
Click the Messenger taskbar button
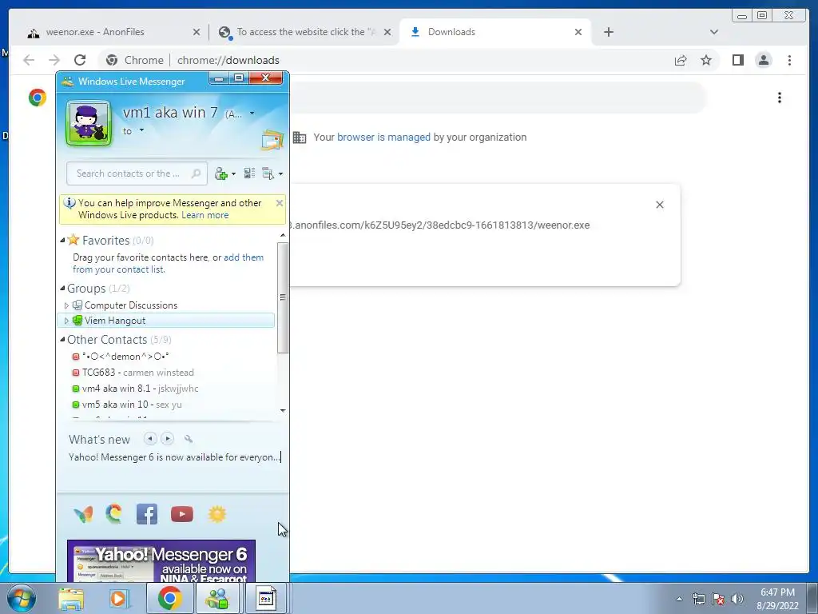pos(218,598)
